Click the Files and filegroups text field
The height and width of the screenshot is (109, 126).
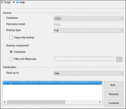click(84, 59)
